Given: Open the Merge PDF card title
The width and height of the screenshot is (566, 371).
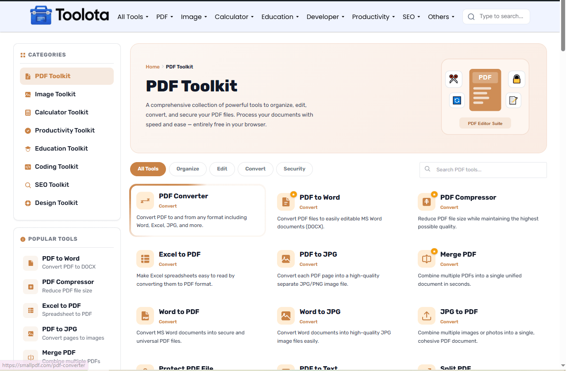Looking at the screenshot, I should pos(458,254).
